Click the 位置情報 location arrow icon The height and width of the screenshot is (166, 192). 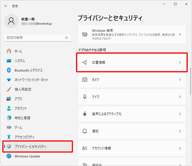pos(84,62)
